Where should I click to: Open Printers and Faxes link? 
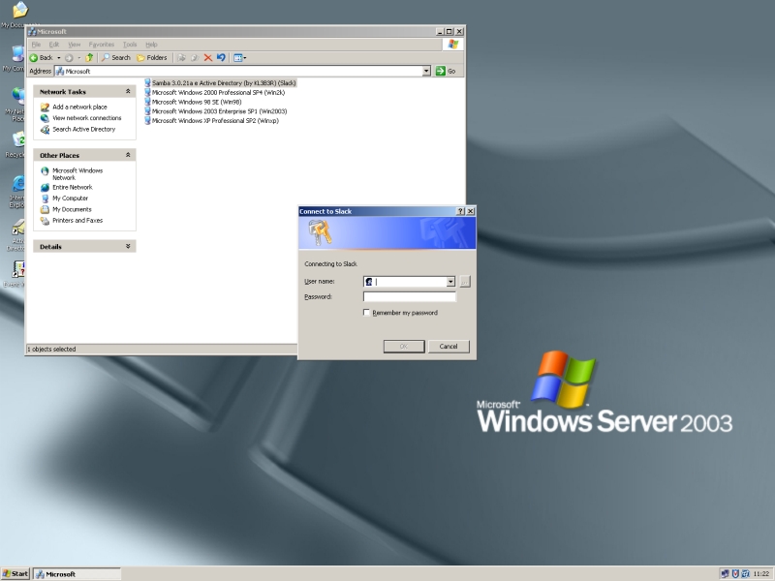coord(77,221)
